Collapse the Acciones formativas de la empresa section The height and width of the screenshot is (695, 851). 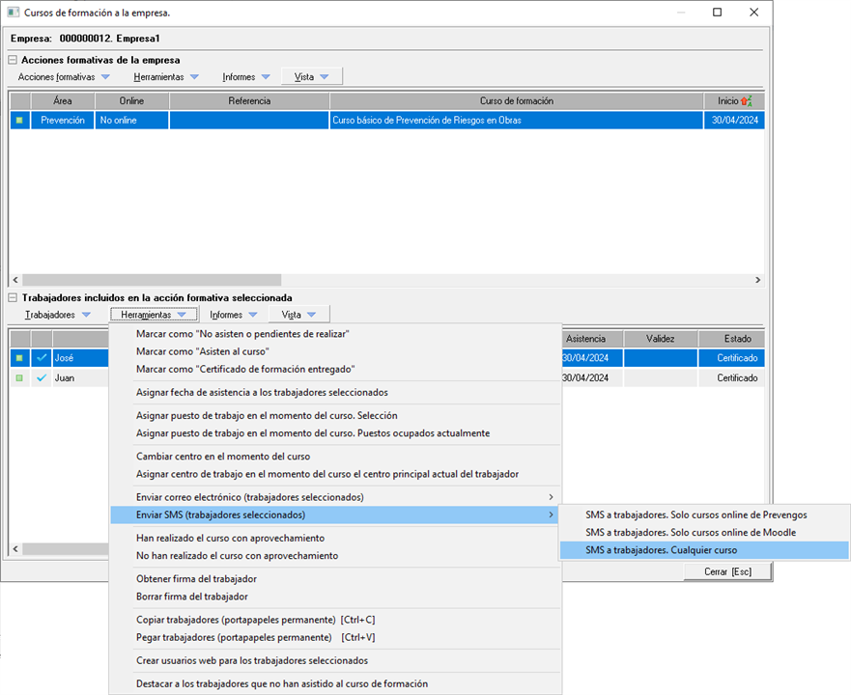click(x=13, y=60)
